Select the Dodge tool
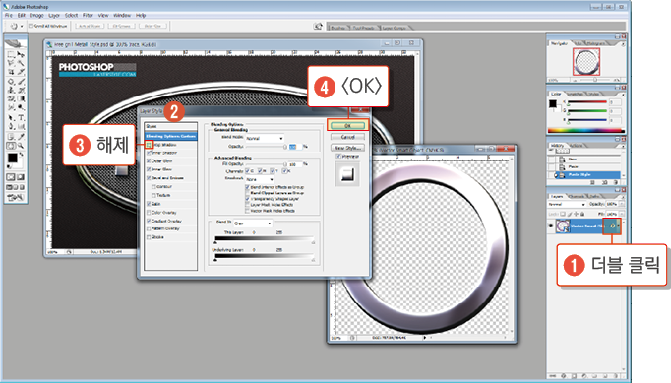Image resolution: width=671 pixels, height=383 pixels. 21,108
